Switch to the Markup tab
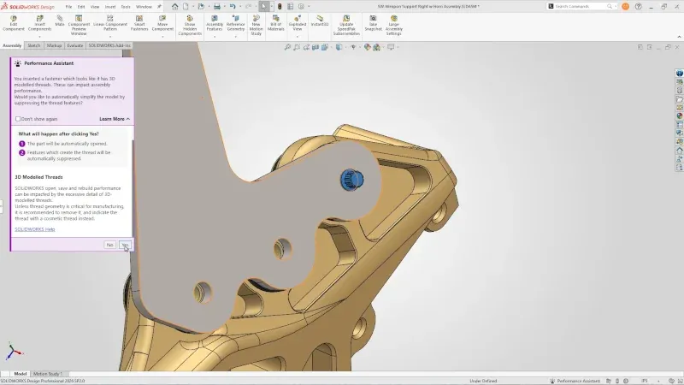 click(54, 45)
